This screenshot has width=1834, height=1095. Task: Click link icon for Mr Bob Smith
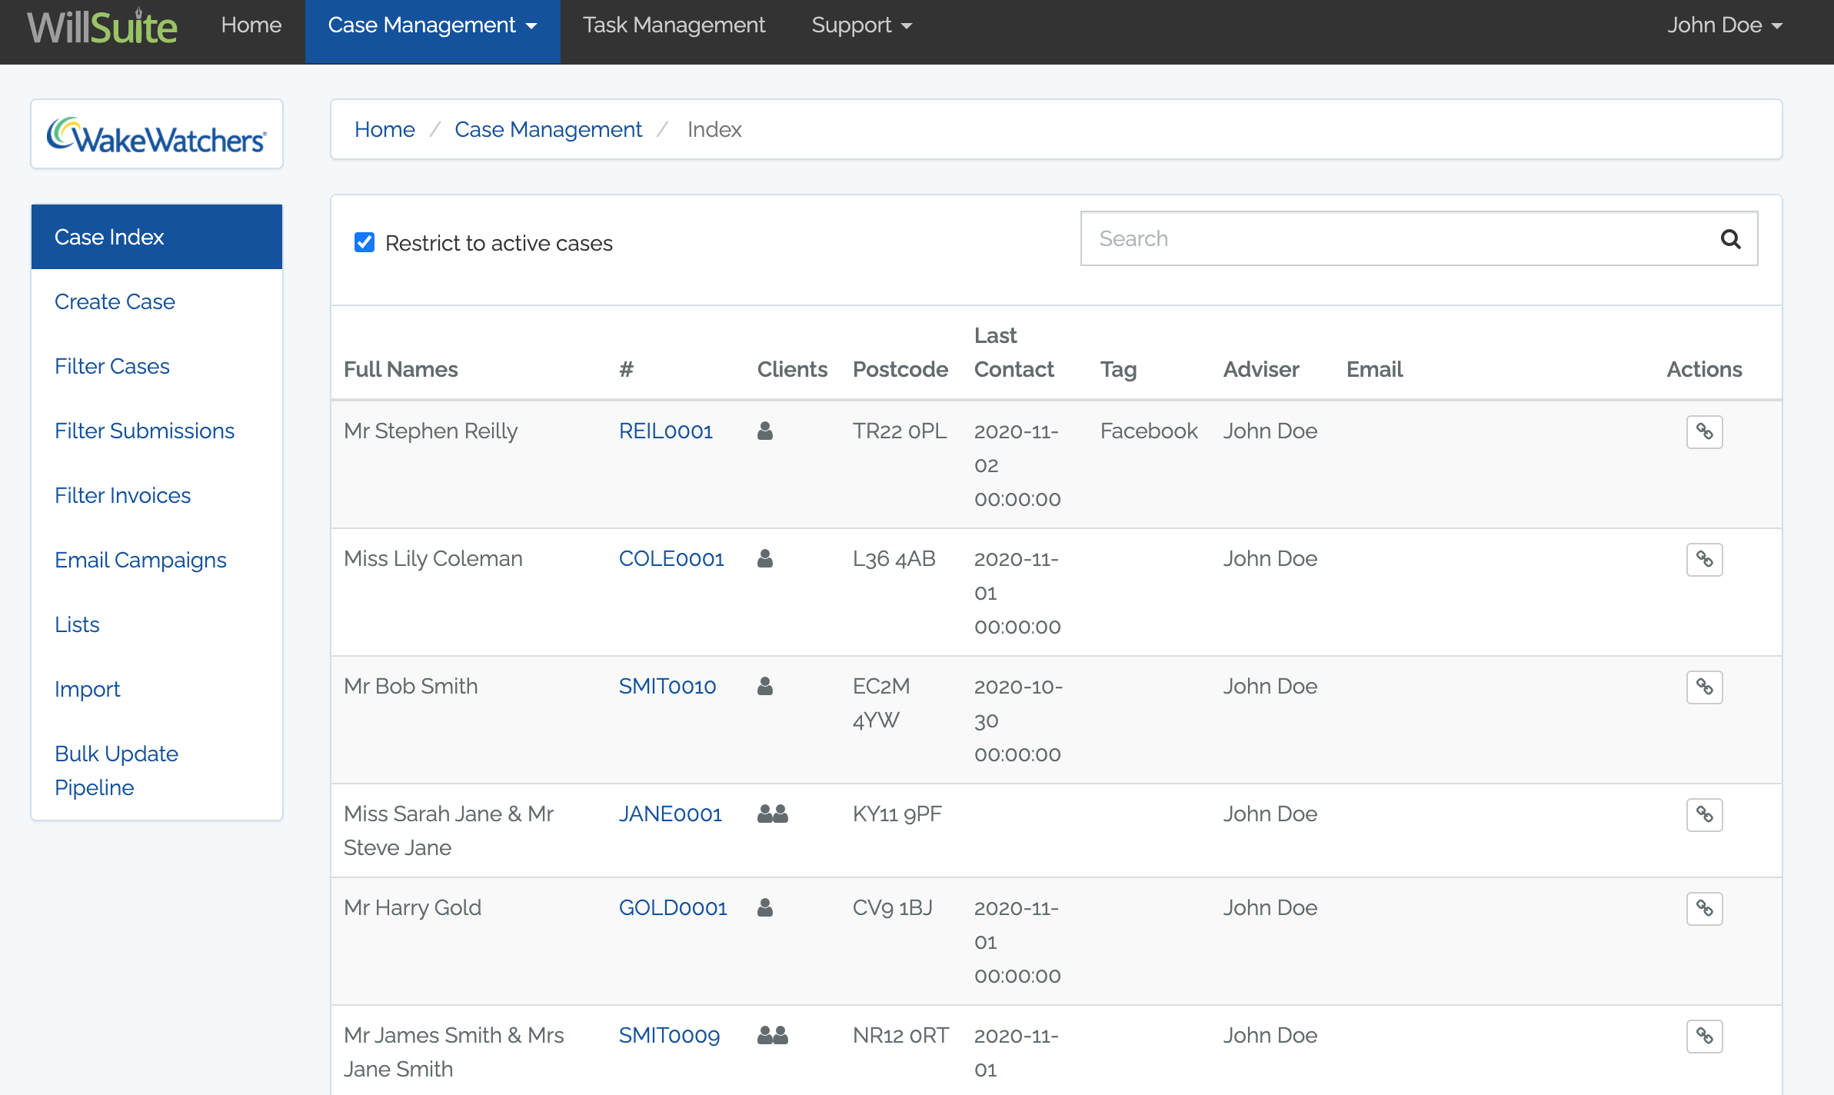1704,687
